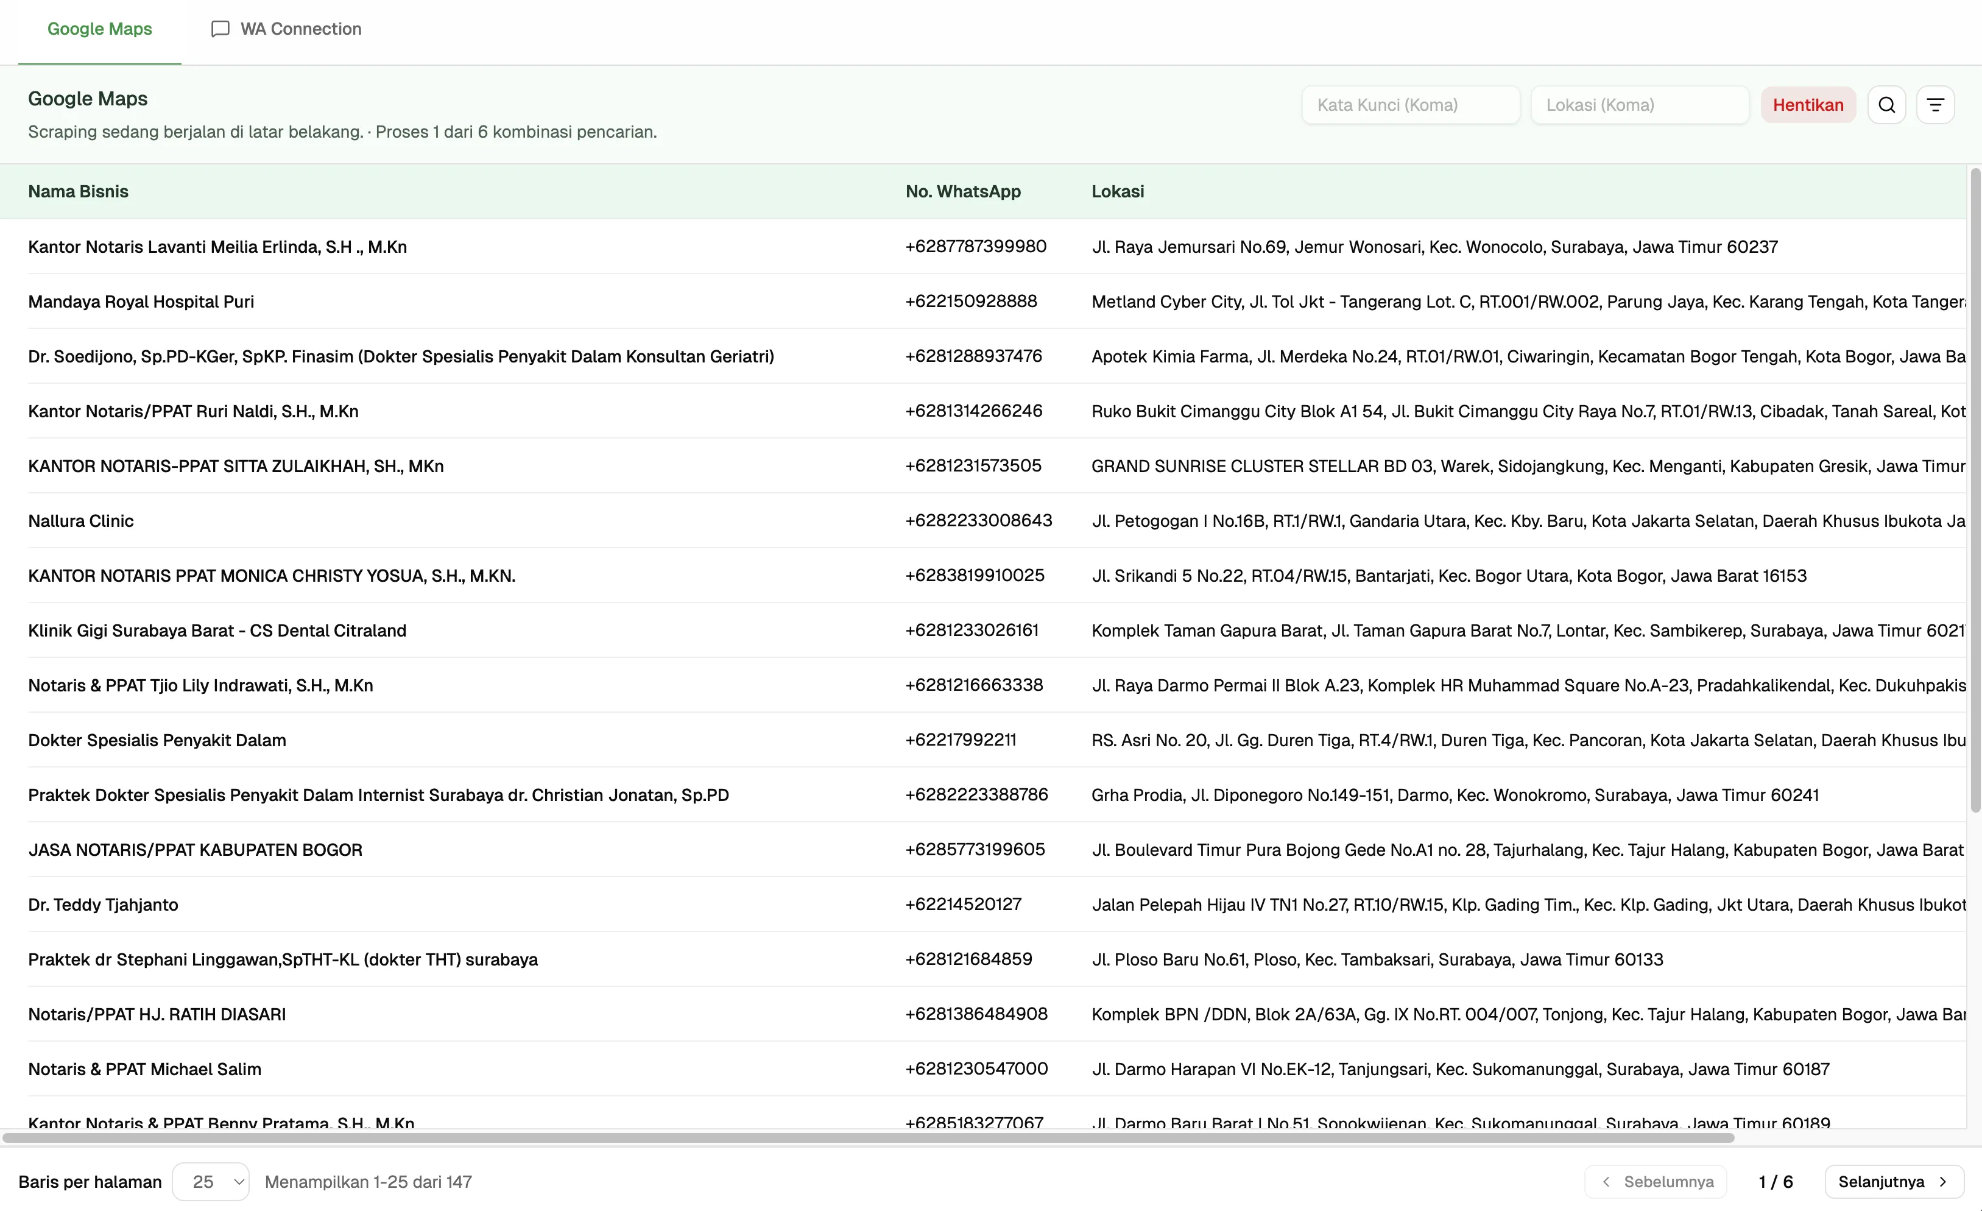Click WhatsApp number +6281230547000
1982x1211 pixels.
(x=976, y=1068)
